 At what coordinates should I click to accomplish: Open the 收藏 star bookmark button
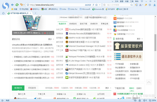14,9
